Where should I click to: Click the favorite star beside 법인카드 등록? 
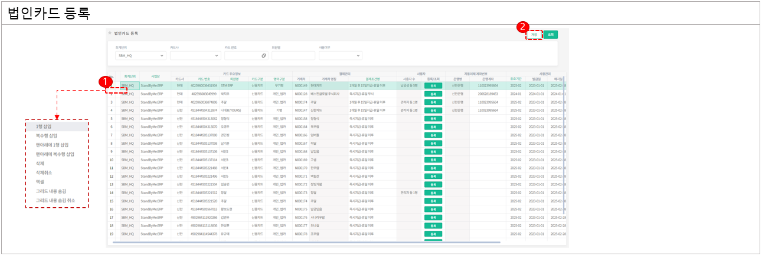click(x=109, y=34)
